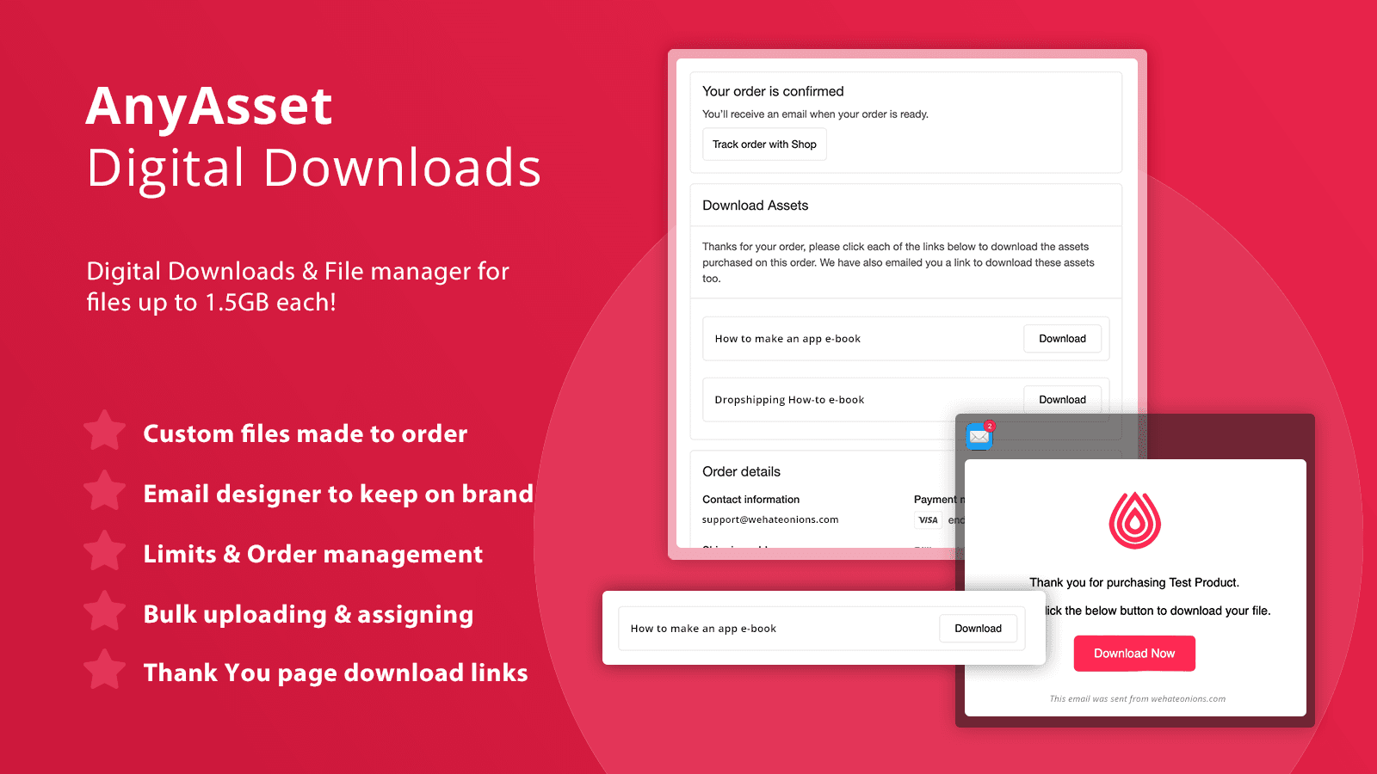
Task: Select the Order details section heading
Action: [741, 471]
